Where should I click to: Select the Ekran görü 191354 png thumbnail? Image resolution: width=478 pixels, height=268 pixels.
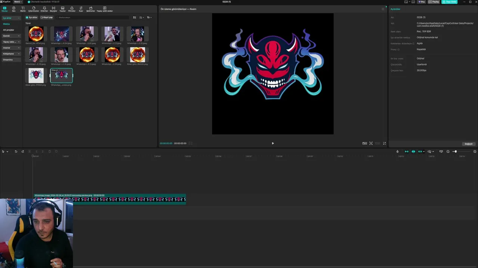36,76
